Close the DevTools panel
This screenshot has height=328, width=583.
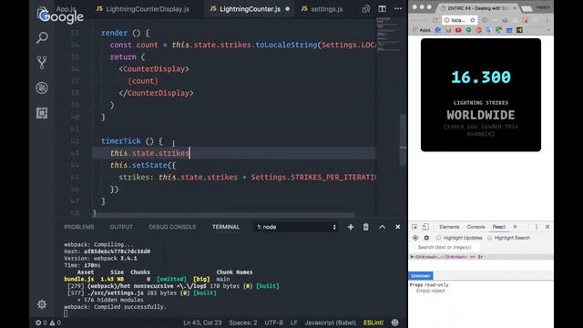(x=547, y=227)
